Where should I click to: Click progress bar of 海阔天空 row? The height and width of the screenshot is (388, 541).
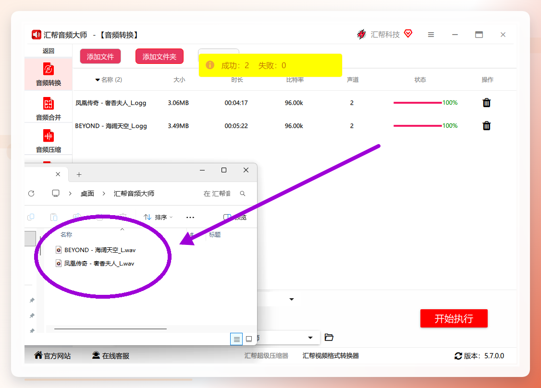[418, 126]
